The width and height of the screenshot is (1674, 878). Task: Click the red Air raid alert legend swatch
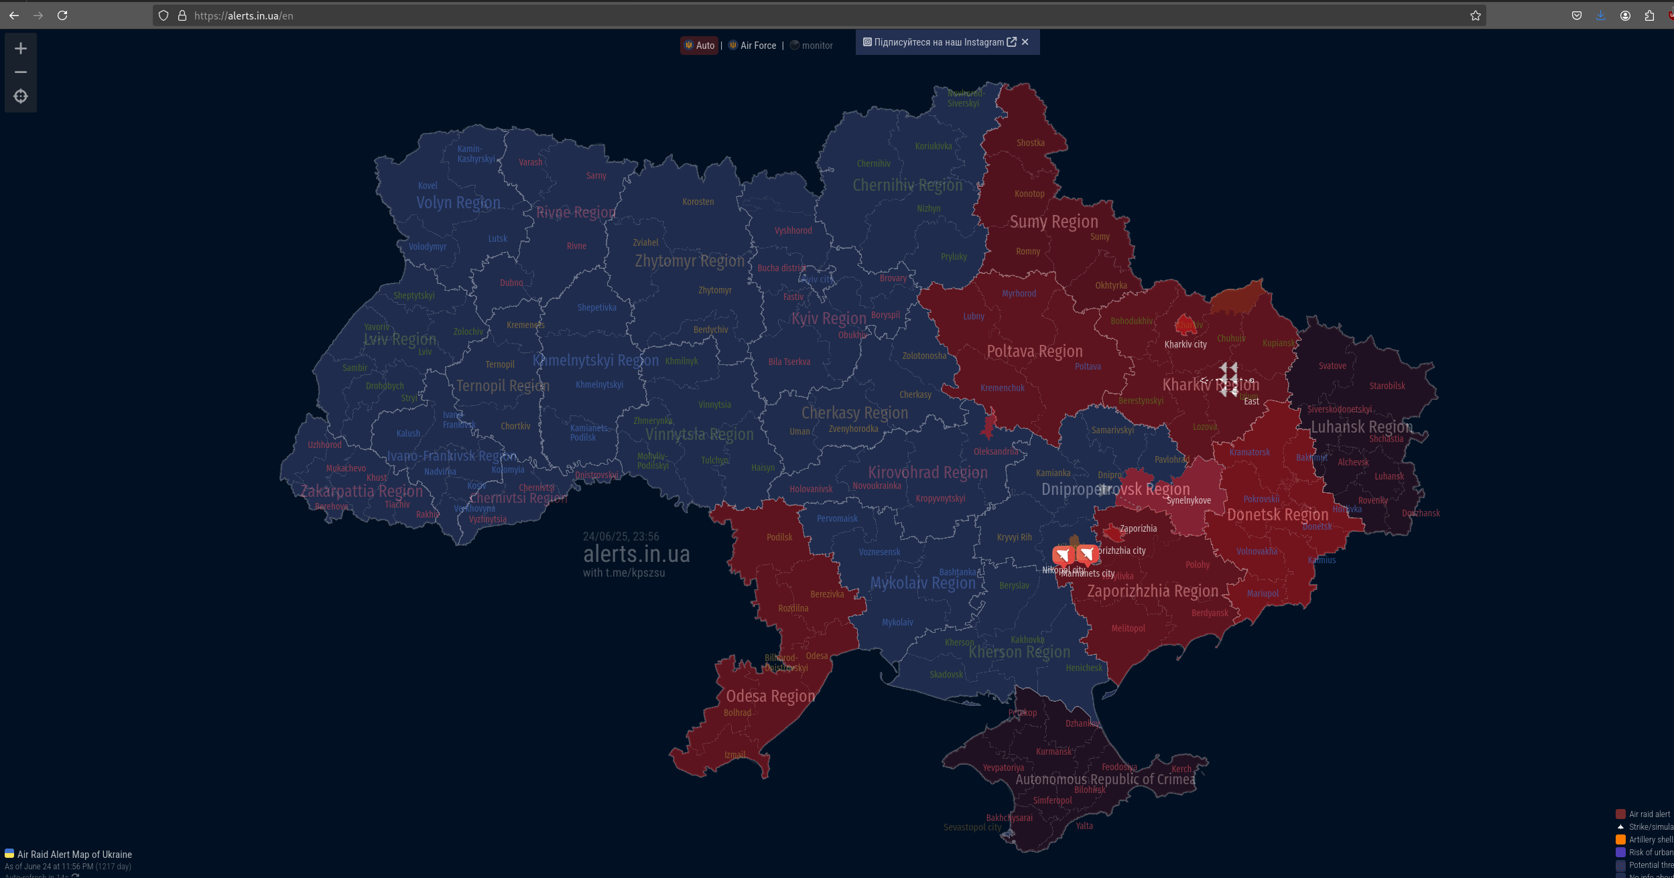[1620, 814]
